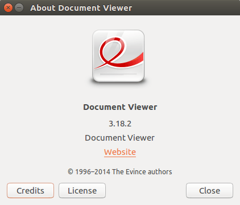Click the grey minimize button in title bar
240x205 pixels.
(x=19, y=8)
